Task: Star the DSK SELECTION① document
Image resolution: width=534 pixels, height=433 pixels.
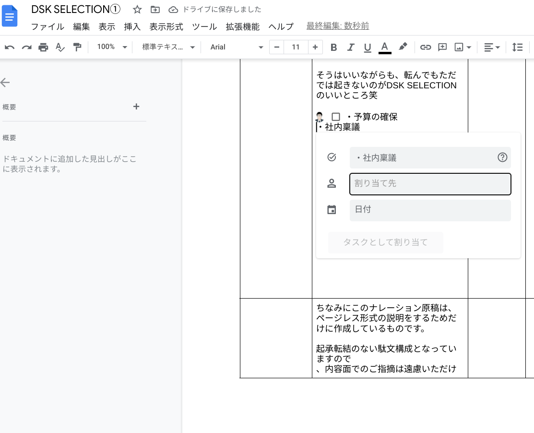Action: pos(137,10)
